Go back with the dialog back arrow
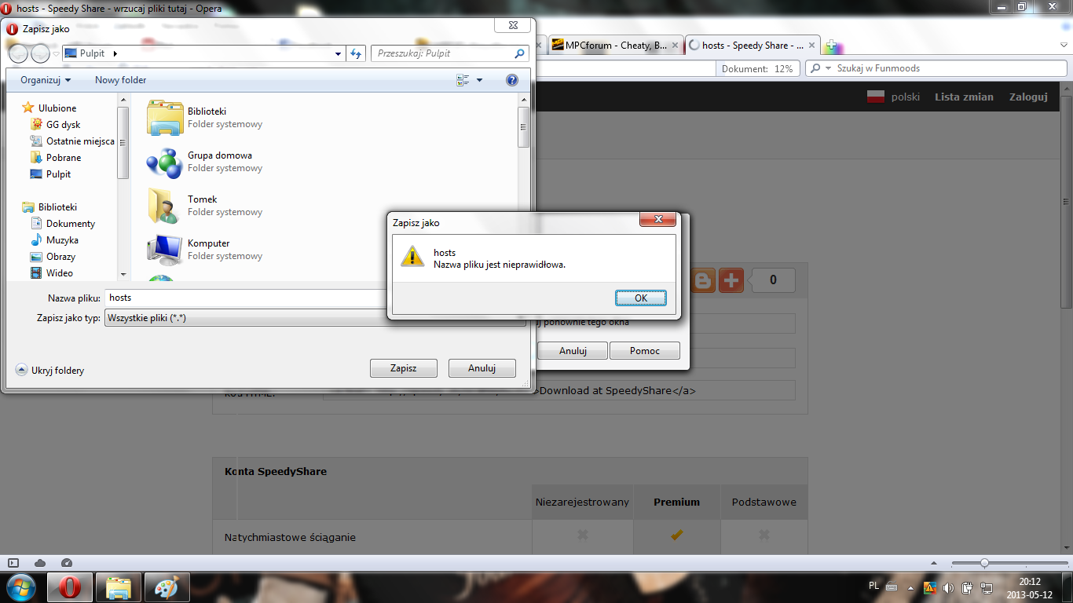1073x603 pixels. (x=18, y=53)
